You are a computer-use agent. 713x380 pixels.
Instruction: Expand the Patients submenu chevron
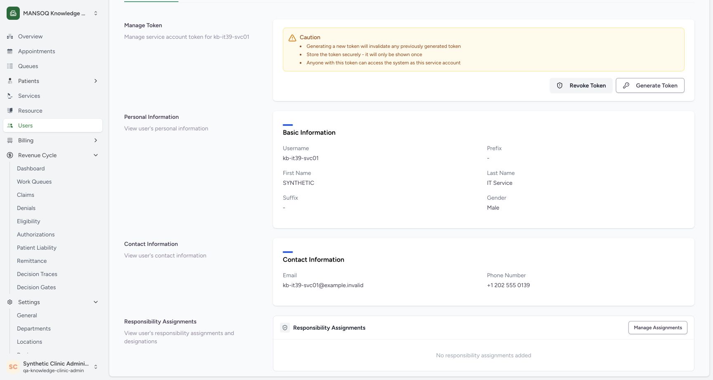(96, 81)
